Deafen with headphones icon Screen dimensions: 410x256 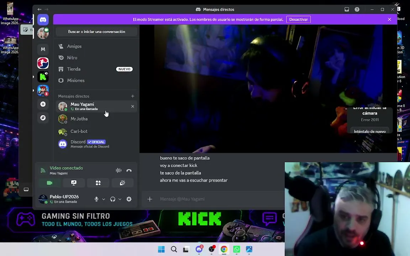pyautogui.click(x=113, y=199)
